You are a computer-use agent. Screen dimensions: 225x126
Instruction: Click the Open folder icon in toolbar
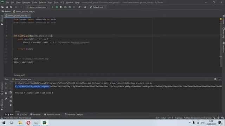coord(2,7)
